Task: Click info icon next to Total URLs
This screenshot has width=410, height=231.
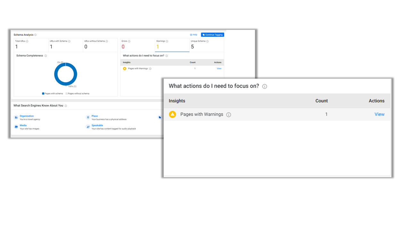Action: pyautogui.click(x=27, y=41)
